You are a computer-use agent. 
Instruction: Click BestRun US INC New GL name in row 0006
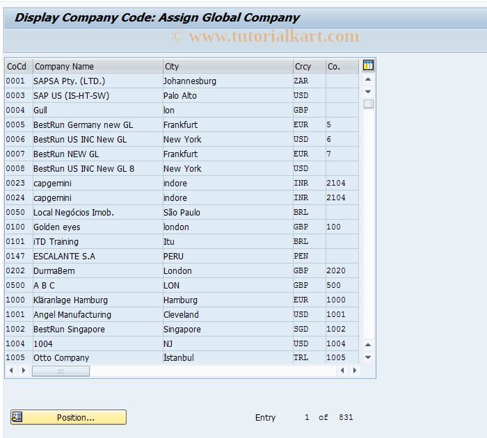(98, 139)
